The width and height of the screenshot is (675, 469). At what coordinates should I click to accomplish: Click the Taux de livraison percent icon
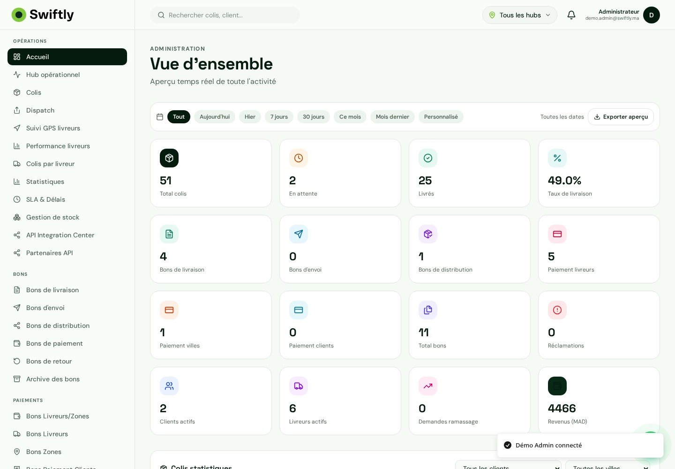pyautogui.click(x=557, y=158)
